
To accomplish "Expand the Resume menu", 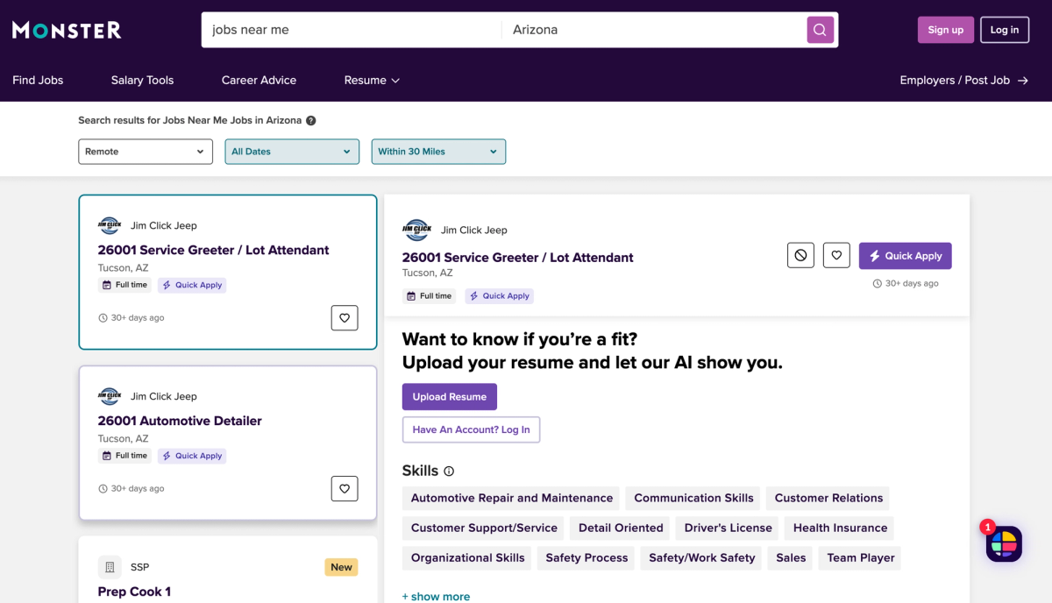I will [x=372, y=81].
